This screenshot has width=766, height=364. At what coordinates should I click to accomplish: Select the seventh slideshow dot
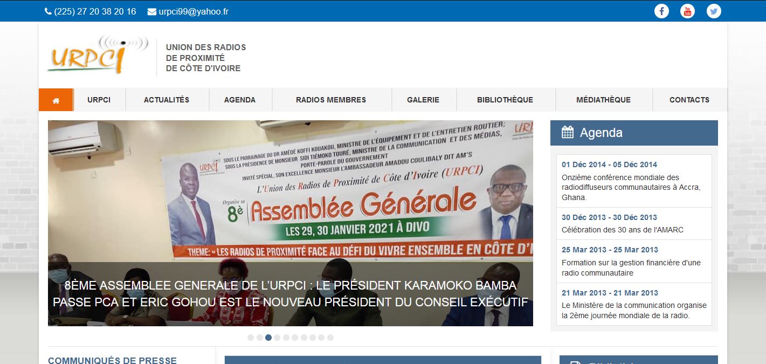(304, 338)
